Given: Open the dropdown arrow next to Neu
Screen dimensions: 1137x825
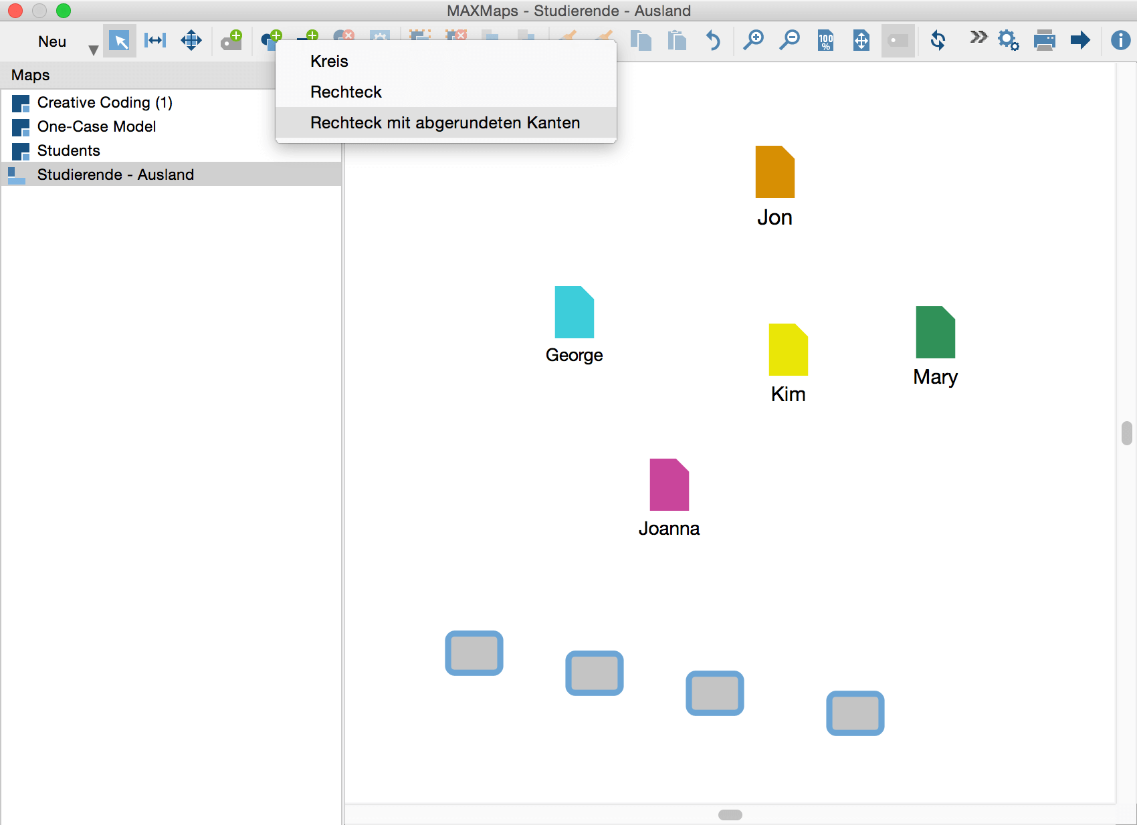Looking at the screenshot, I should (x=94, y=50).
